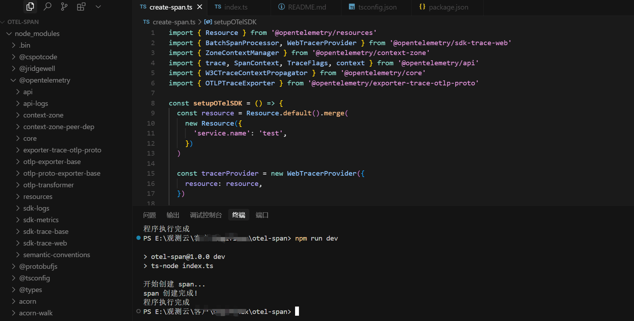Click 'WebTracerProvider' on line 15
The width and height of the screenshot is (634, 321).
click(322, 173)
